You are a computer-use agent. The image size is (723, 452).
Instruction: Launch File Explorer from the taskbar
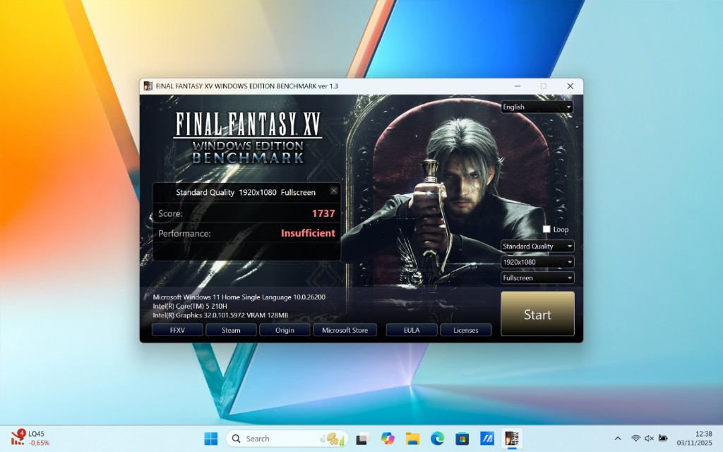pos(412,439)
